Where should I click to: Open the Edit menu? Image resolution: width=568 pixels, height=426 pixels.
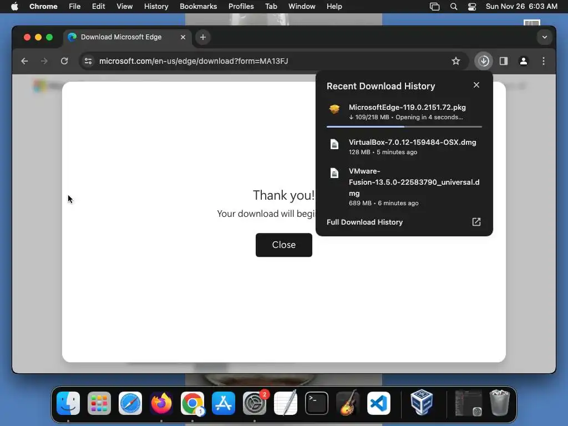click(98, 7)
